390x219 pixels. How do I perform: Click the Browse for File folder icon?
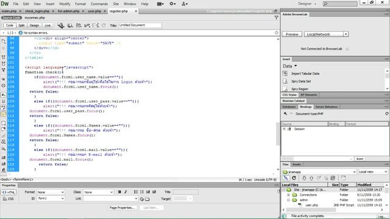click(x=147, y=199)
